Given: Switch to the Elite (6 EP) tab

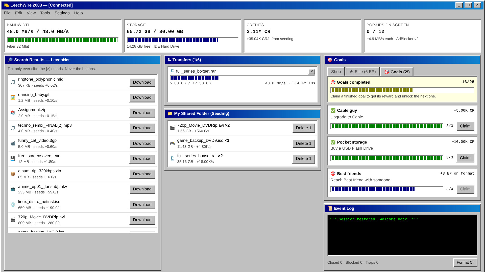Looking at the screenshot, I should [362, 72].
